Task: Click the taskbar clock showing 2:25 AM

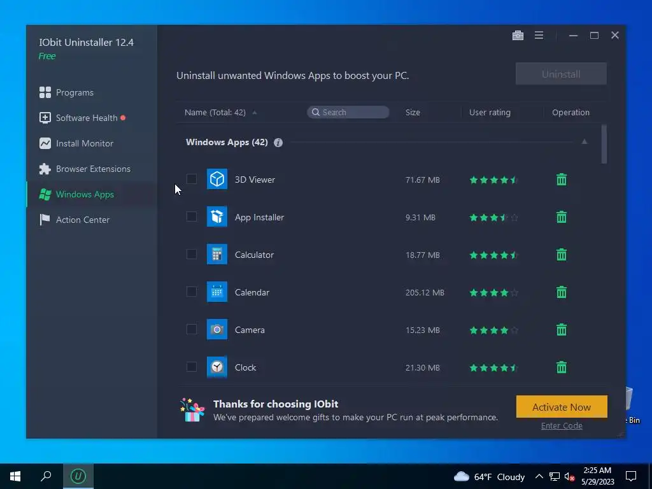Action: 597,476
